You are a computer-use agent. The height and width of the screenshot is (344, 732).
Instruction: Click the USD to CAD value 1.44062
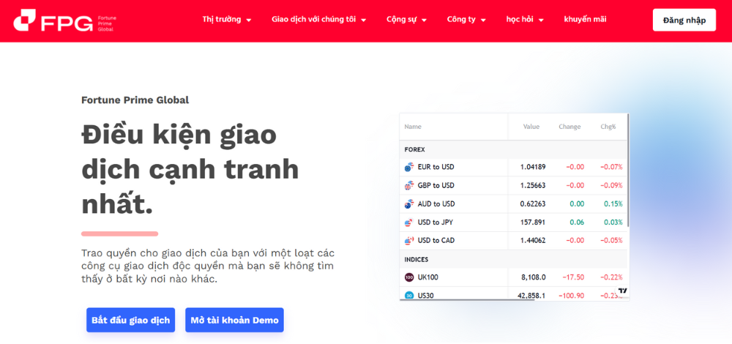point(533,241)
